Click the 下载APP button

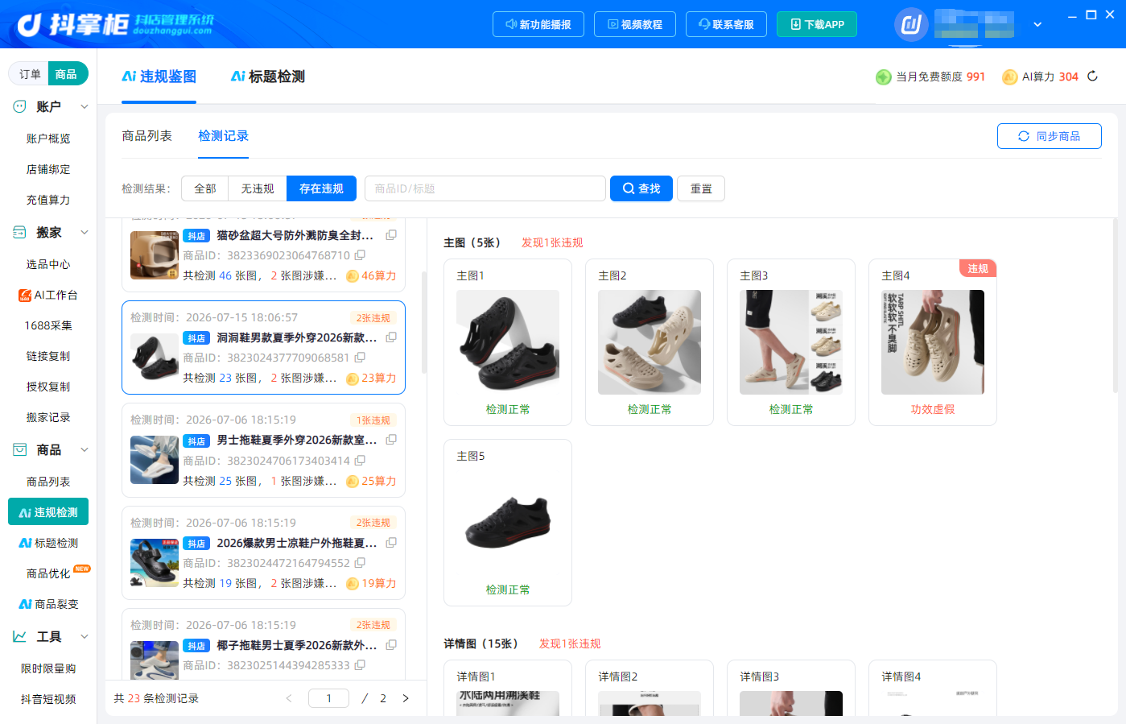817,24
